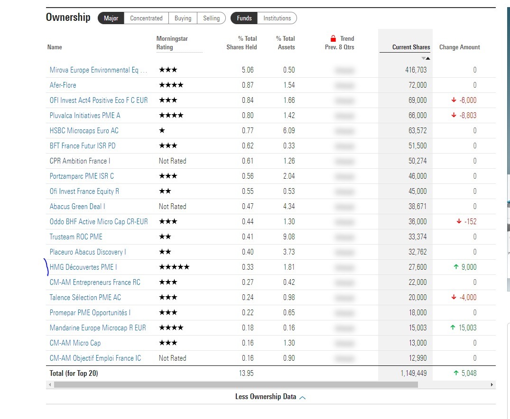The image size is (510, 419).
Task: Open OFI Invest Act4 Positive Eco link
Action: click(99, 100)
